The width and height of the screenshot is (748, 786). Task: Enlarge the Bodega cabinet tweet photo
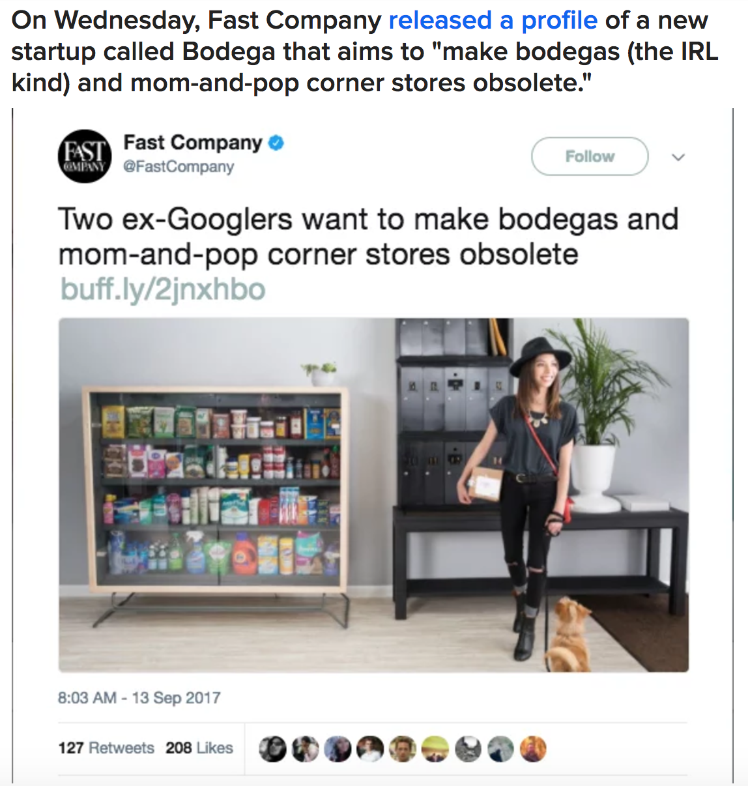tap(373, 495)
